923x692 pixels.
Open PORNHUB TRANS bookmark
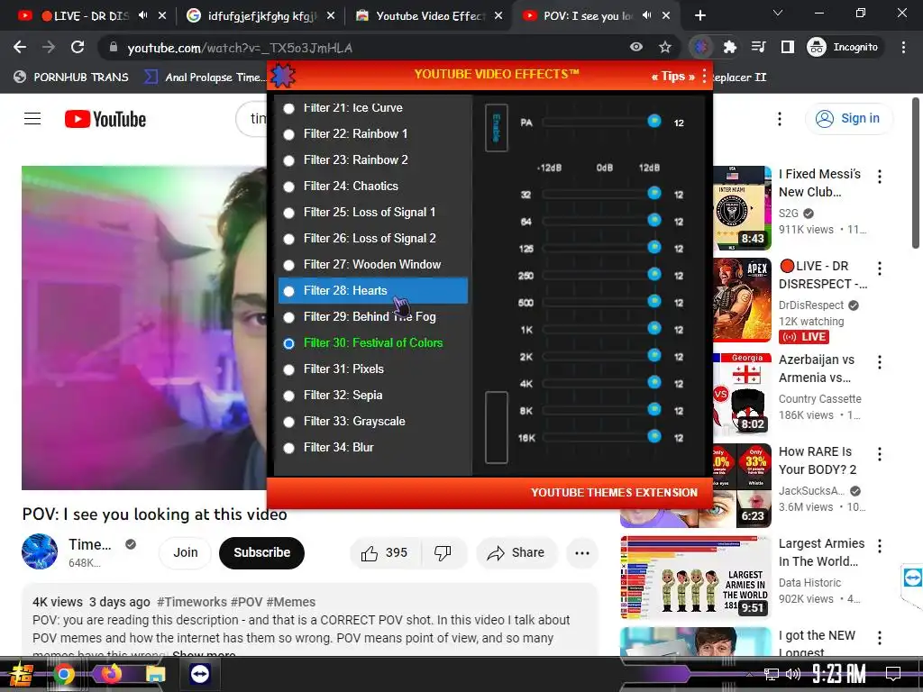click(71, 77)
